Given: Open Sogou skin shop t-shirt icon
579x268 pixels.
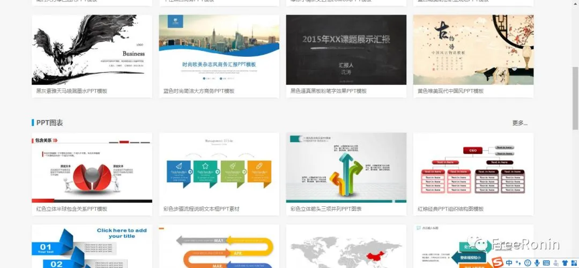Looking at the screenshot, I should click(x=564, y=263).
